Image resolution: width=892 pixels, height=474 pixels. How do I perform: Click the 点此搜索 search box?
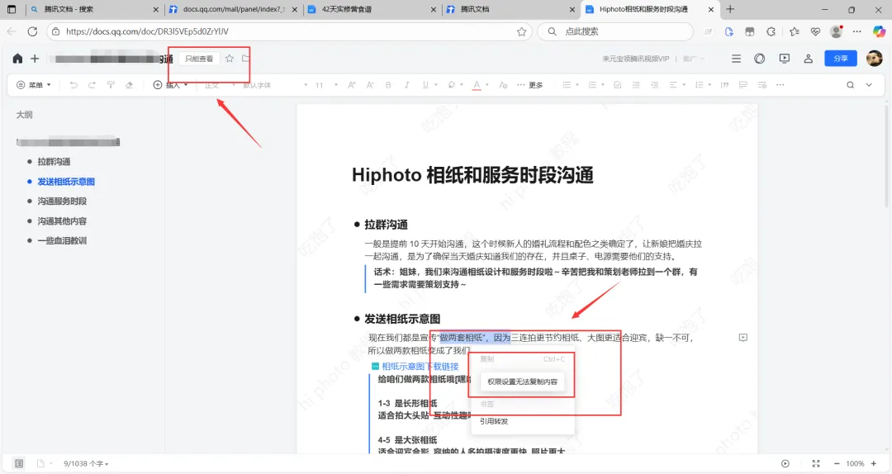[615, 32]
